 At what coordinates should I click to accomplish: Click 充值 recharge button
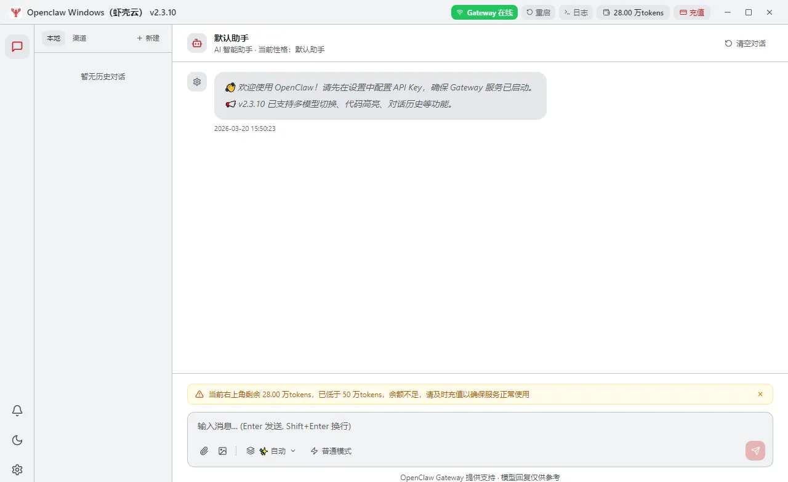pos(692,12)
